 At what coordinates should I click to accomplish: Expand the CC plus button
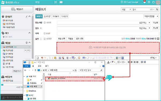pyautogui.click(x=41, y=28)
